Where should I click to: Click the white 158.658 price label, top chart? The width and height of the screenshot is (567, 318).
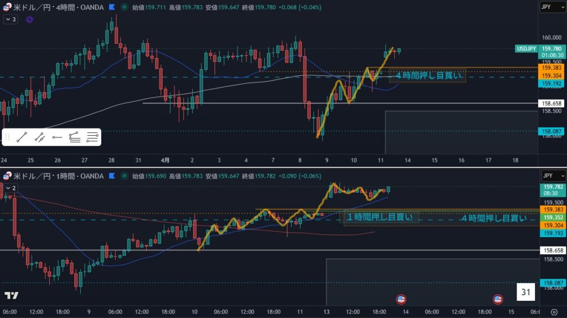coord(551,104)
